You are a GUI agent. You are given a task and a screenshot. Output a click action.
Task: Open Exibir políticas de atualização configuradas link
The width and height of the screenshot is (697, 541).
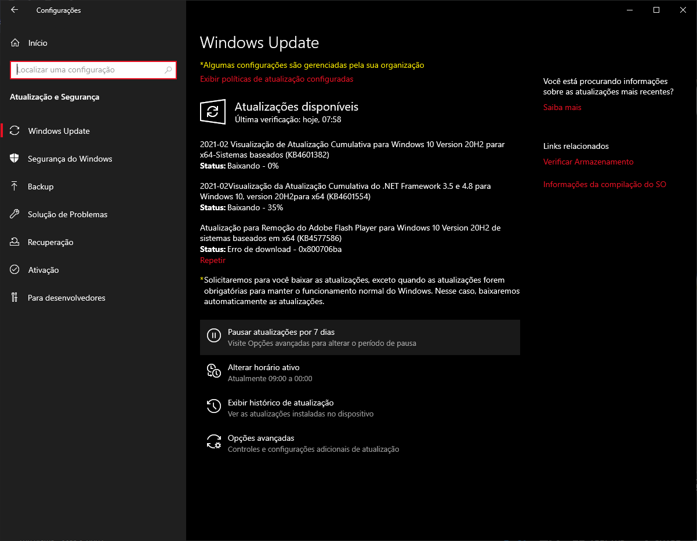pyautogui.click(x=277, y=79)
